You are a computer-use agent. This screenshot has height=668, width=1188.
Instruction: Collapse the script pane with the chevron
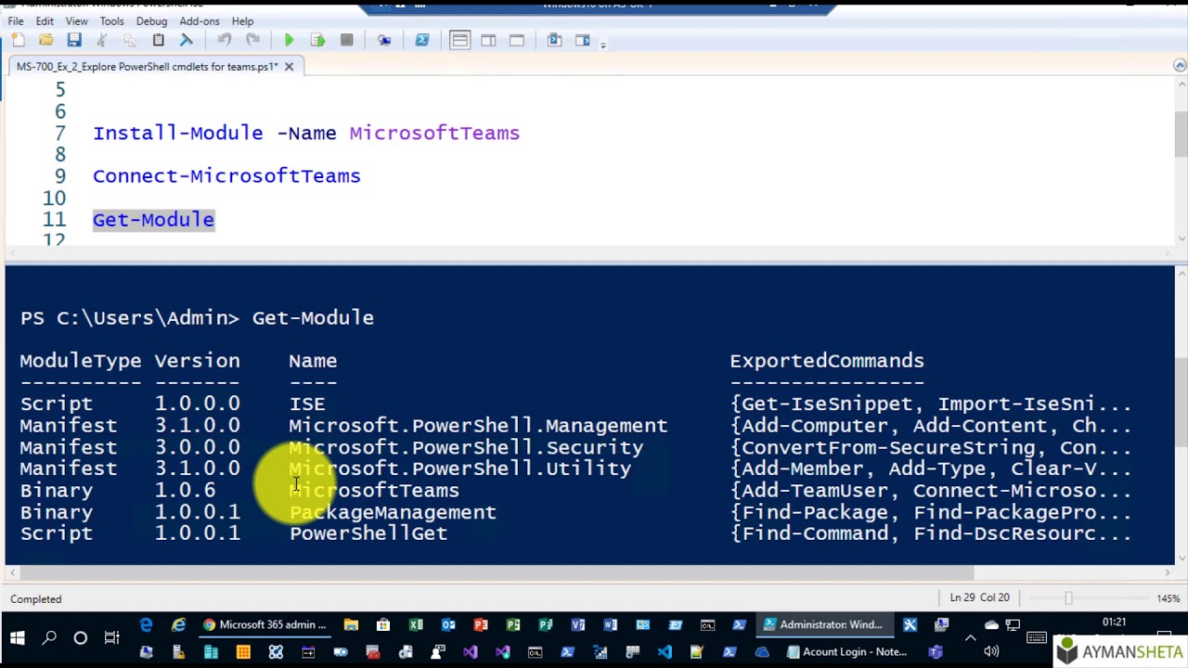pyautogui.click(x=1180, y=65)
